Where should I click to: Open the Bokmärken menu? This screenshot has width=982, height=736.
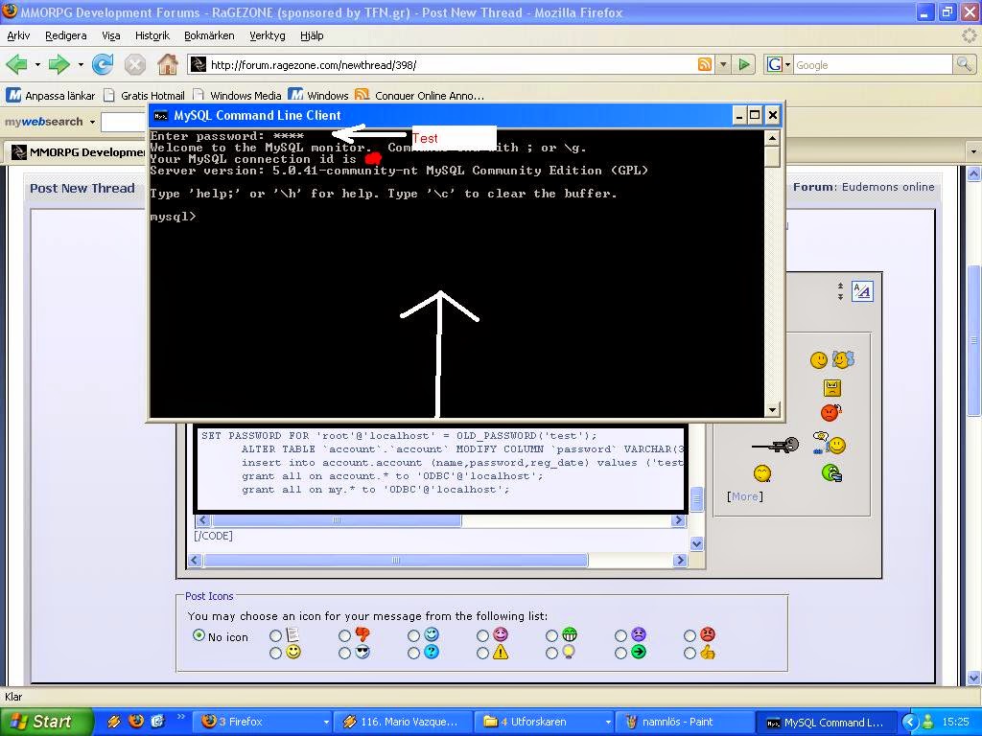209,35
